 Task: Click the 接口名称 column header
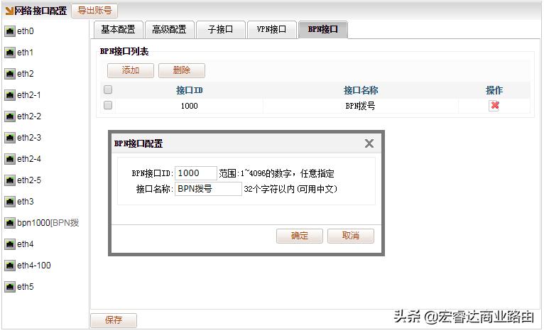pos(361,91)
